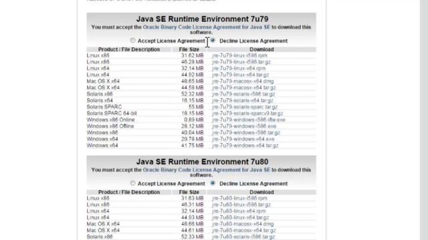Download jre-7u79-solaris-sparc.tar.gz

click(245, 107)
